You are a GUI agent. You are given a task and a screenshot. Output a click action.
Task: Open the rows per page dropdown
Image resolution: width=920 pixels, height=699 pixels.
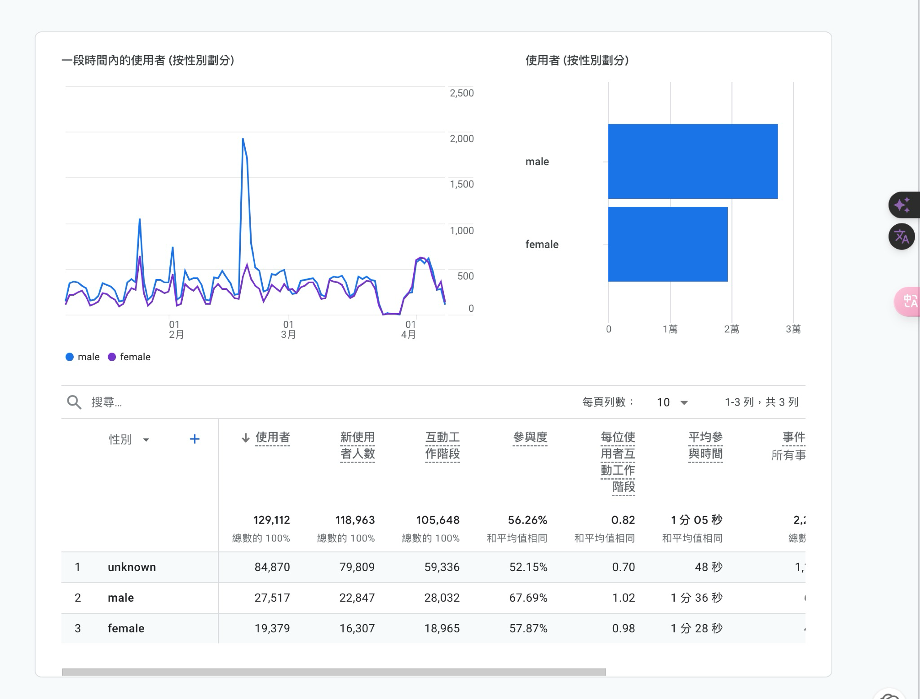click(x=672, y=402)
